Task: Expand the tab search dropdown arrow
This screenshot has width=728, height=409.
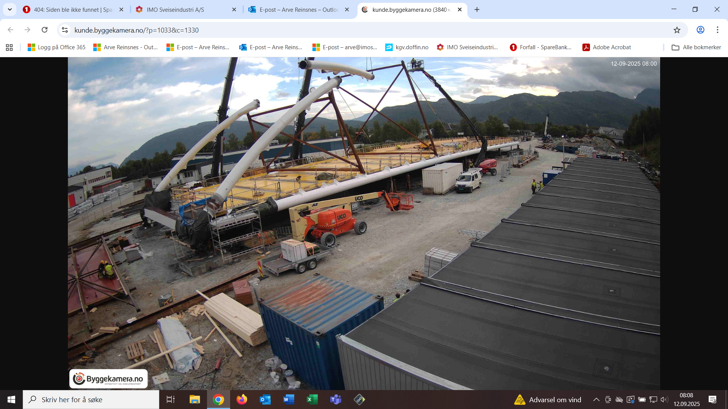Action: (10, 9)
